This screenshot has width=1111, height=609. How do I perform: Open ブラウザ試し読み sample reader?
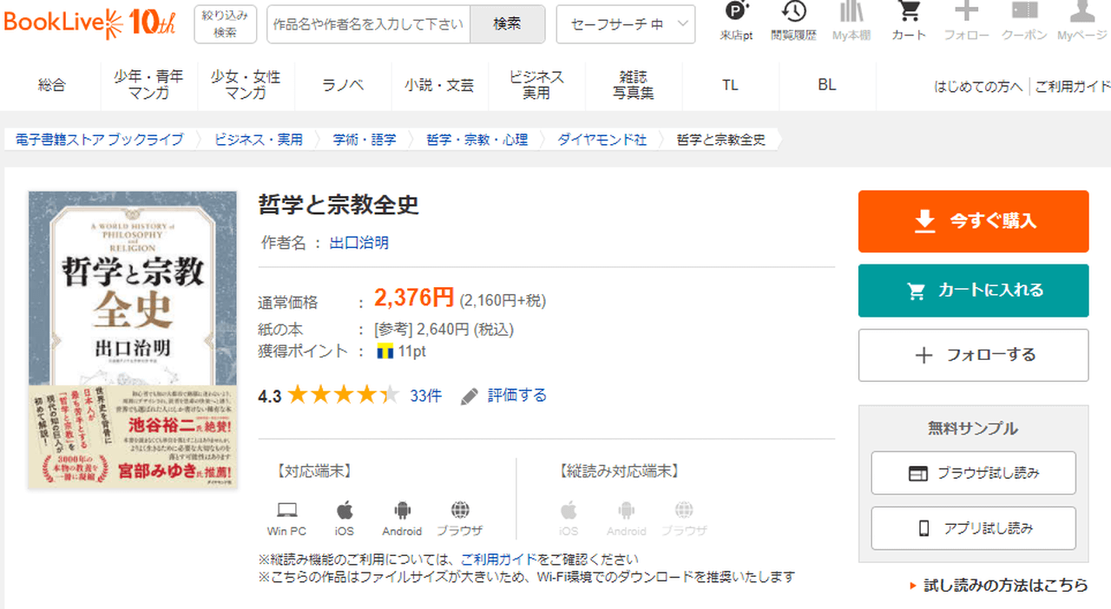(973, 473)
